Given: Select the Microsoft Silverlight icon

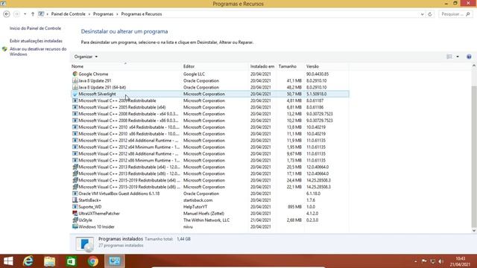Looking at the screenshot, I should 75,94.
